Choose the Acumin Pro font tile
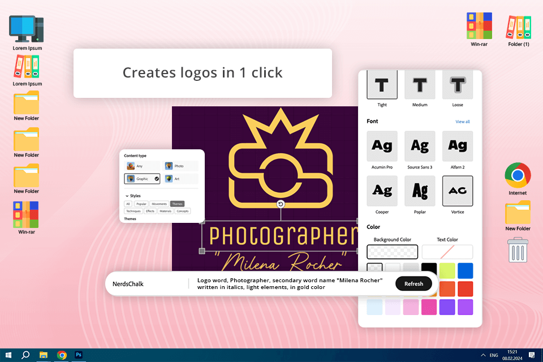 click(382, 146)
